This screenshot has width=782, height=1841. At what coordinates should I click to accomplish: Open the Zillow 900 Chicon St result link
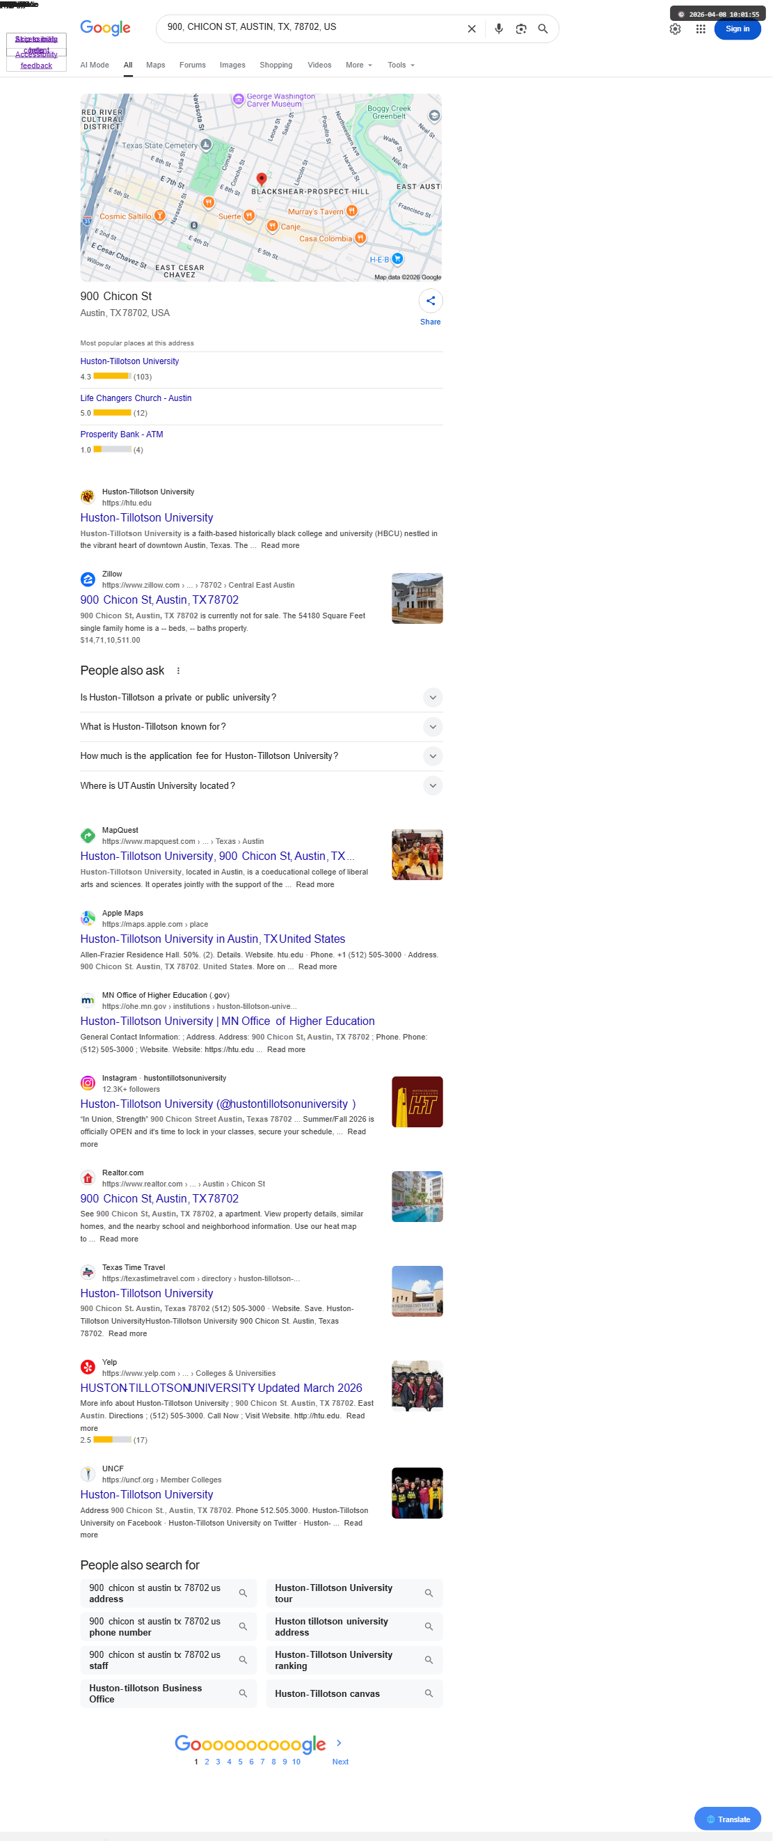pos(159,600)
